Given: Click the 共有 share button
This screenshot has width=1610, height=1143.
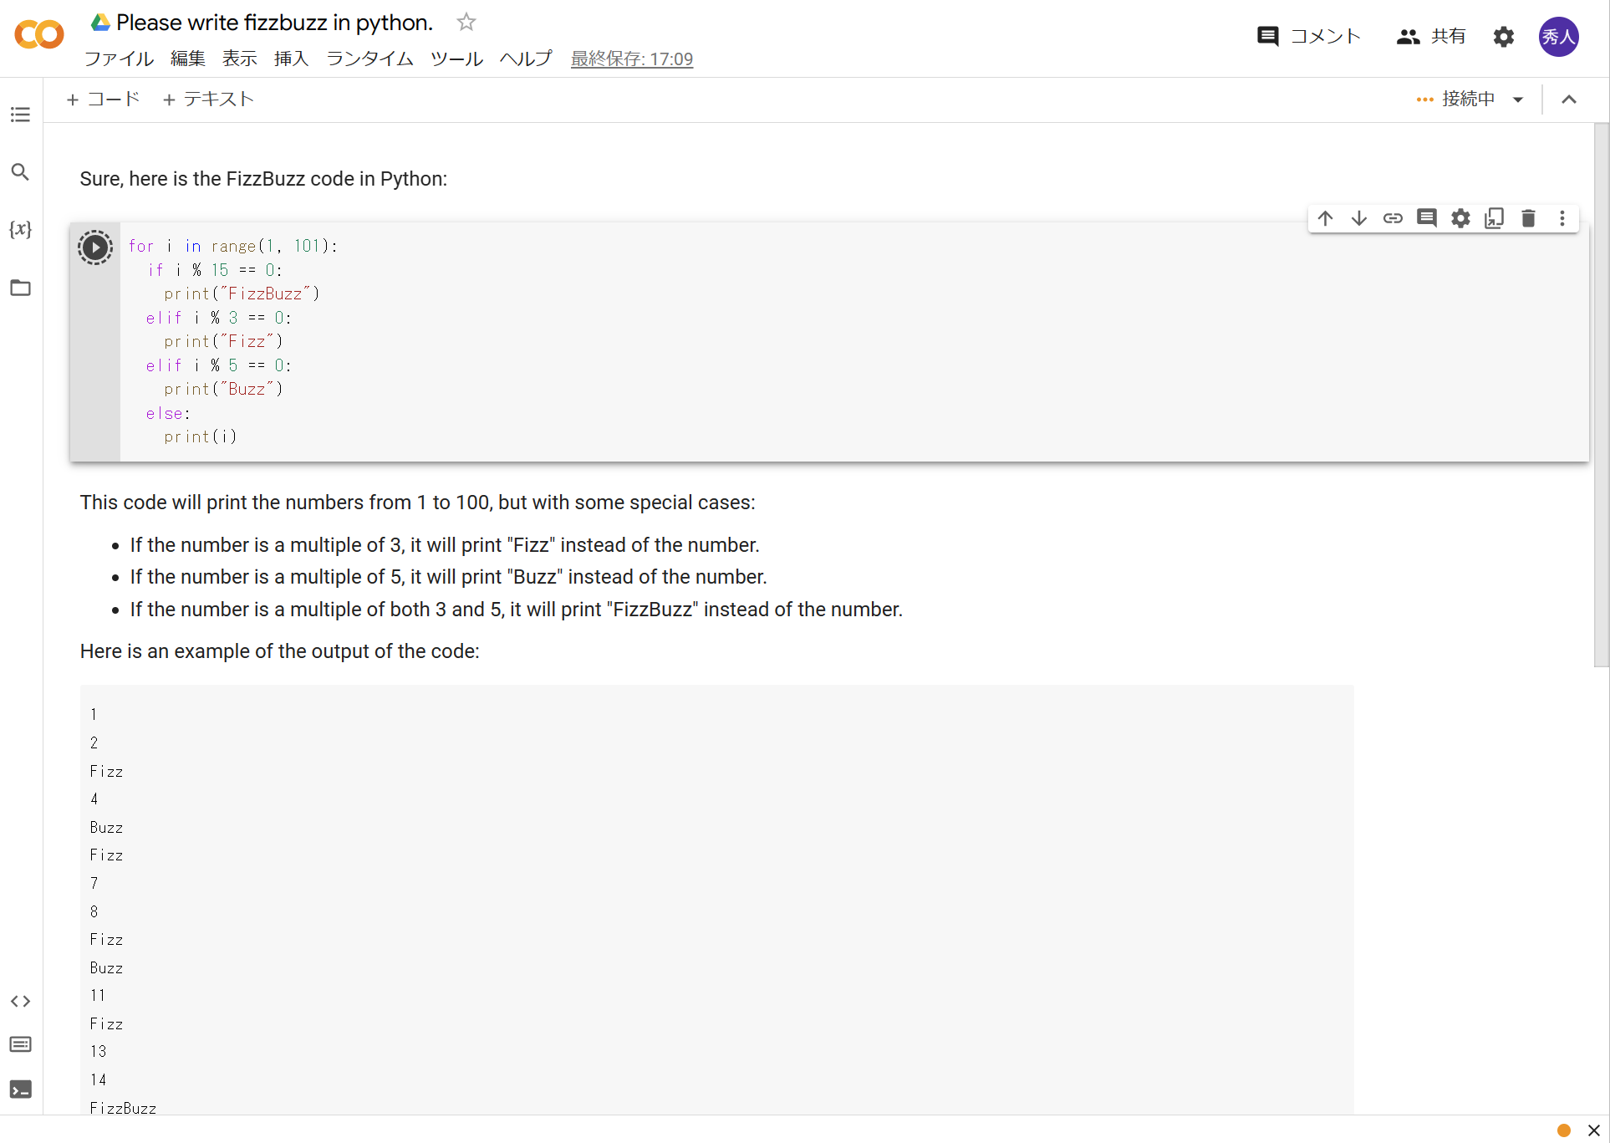Looking at the screenshot, I should pos(1431,36).
